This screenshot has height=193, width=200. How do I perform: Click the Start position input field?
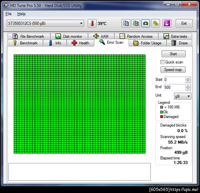(174, 80)
